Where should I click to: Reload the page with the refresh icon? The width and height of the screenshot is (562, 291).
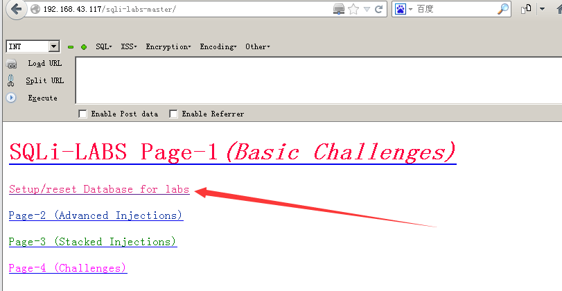378,9
